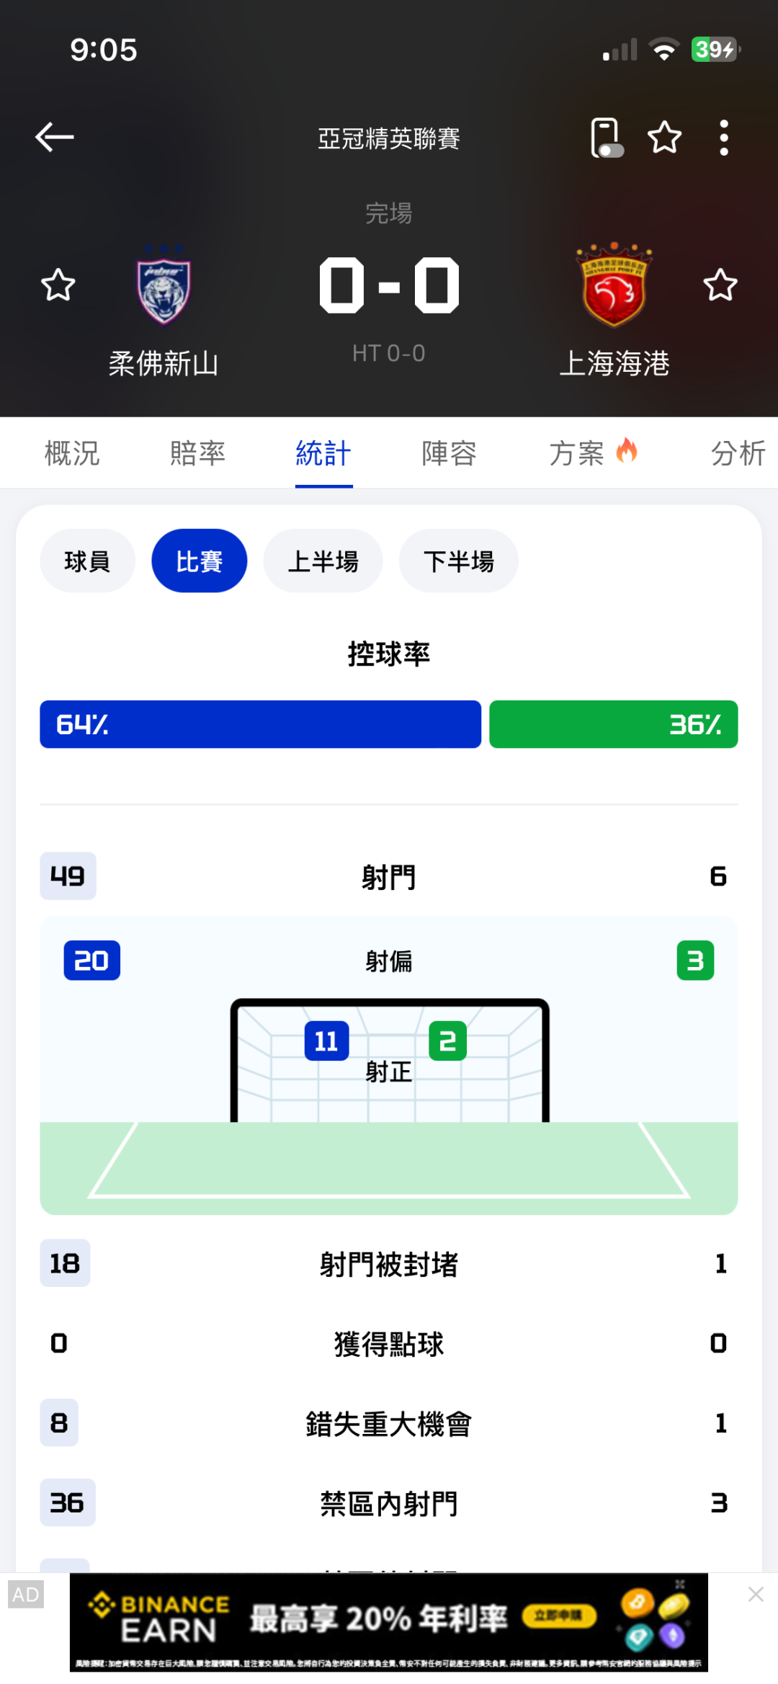Screen dimensions: 778x1684
Task: Open the 方案 tab with flame icon
Action: pyautogui.click(x=592, y=453)
